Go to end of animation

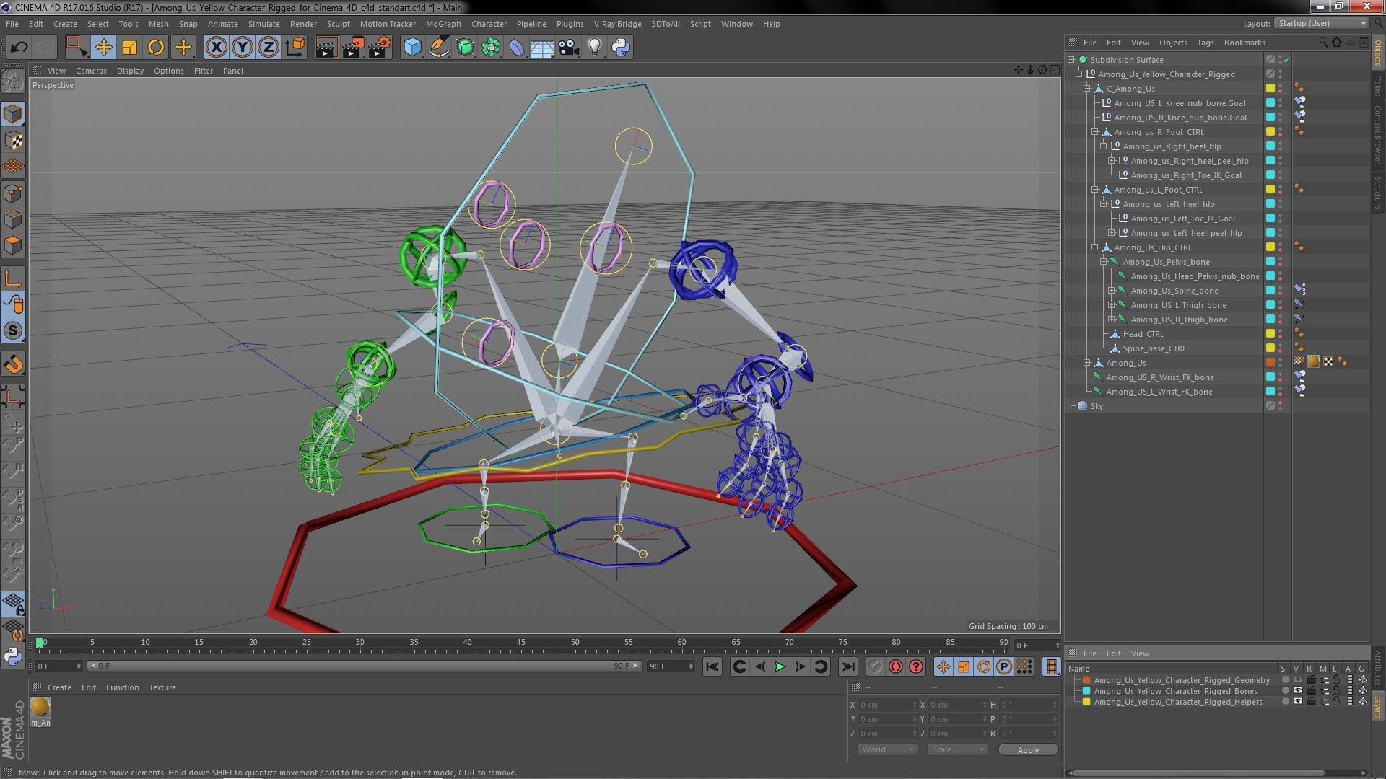coord(848,666)
